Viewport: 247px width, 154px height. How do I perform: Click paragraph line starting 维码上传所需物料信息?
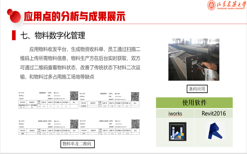[x=80, y=59]
